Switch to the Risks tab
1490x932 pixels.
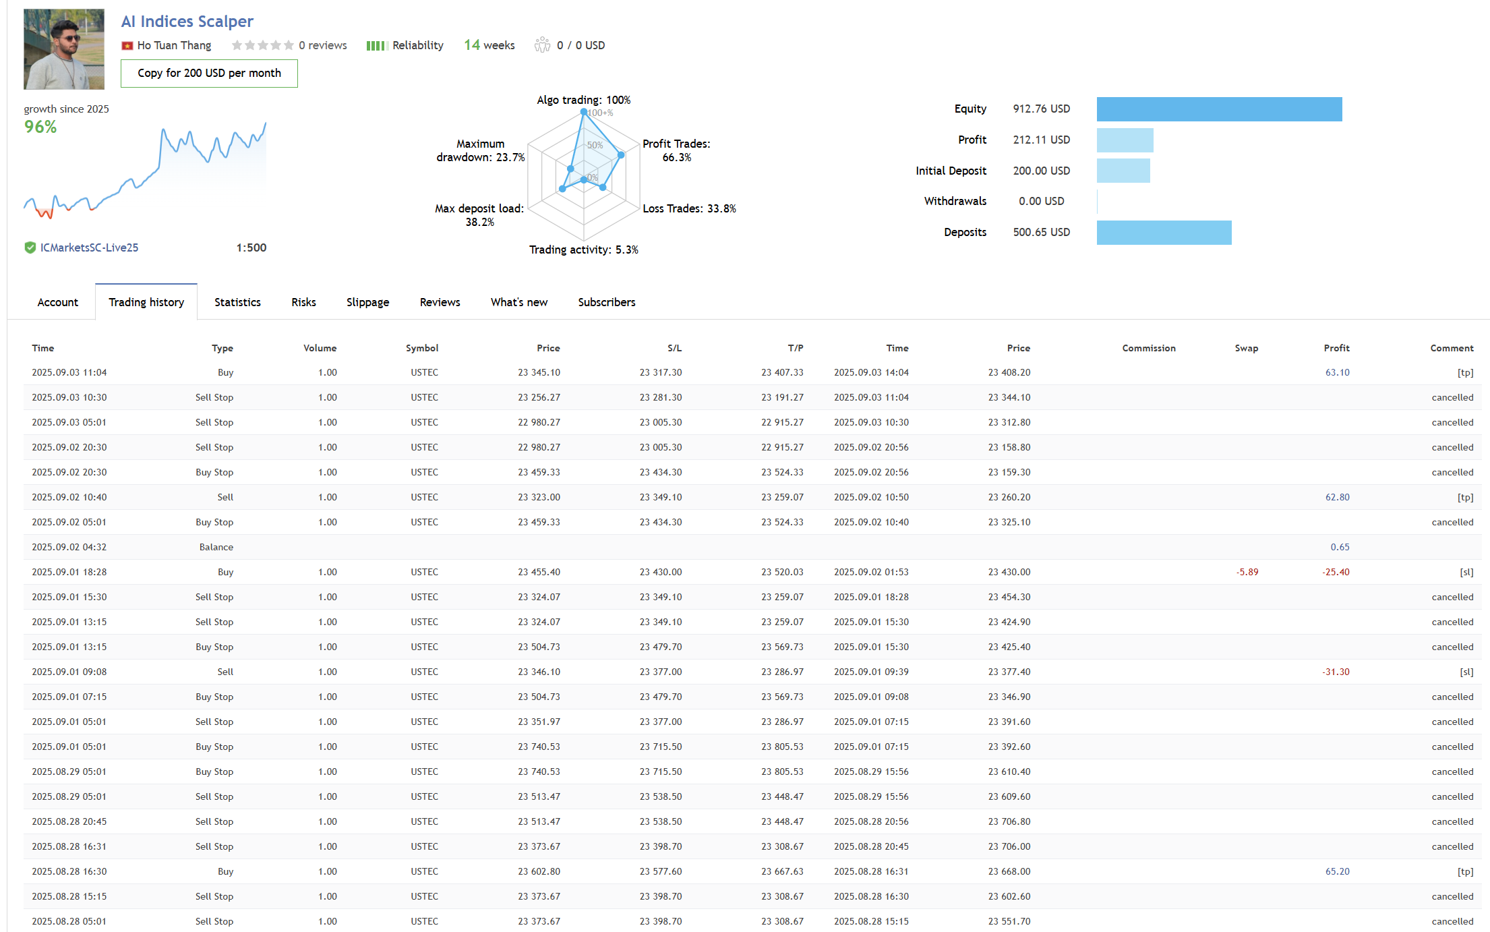pyautogui.click(x=303, y=302)
